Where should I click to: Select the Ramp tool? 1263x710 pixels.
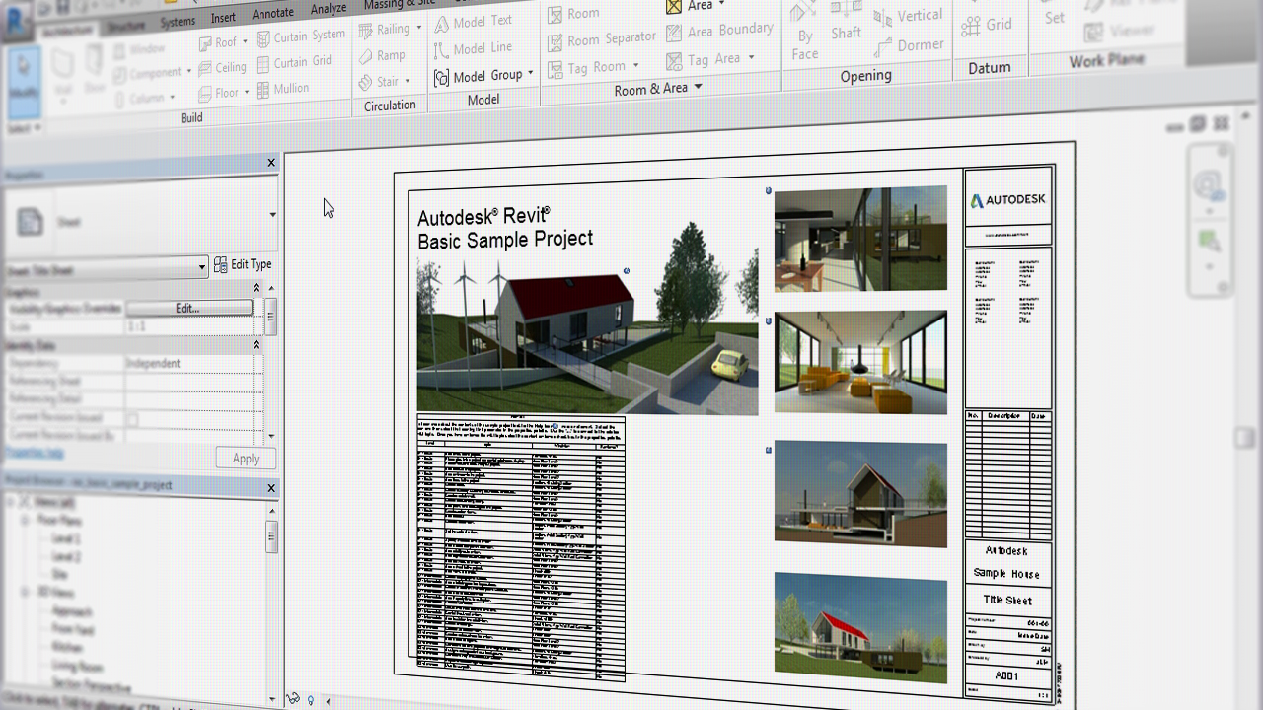click(x=382, y=56)
